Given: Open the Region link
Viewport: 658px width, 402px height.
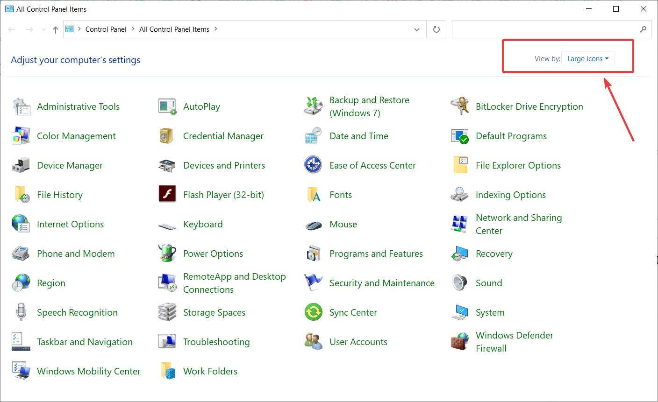Looking at the screenshot, I should click(x=51, y=283).
